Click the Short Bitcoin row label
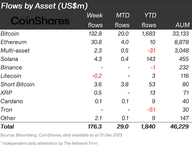This screenshot has height=148, width=192. [x=18, y=84]
